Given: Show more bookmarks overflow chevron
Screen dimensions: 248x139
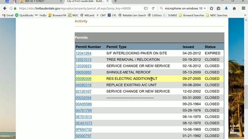Looking at the screenshot, I should (x=245, y=15).
